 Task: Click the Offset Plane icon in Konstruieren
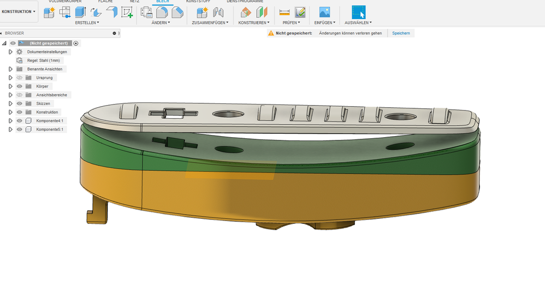tap(246, 13)
